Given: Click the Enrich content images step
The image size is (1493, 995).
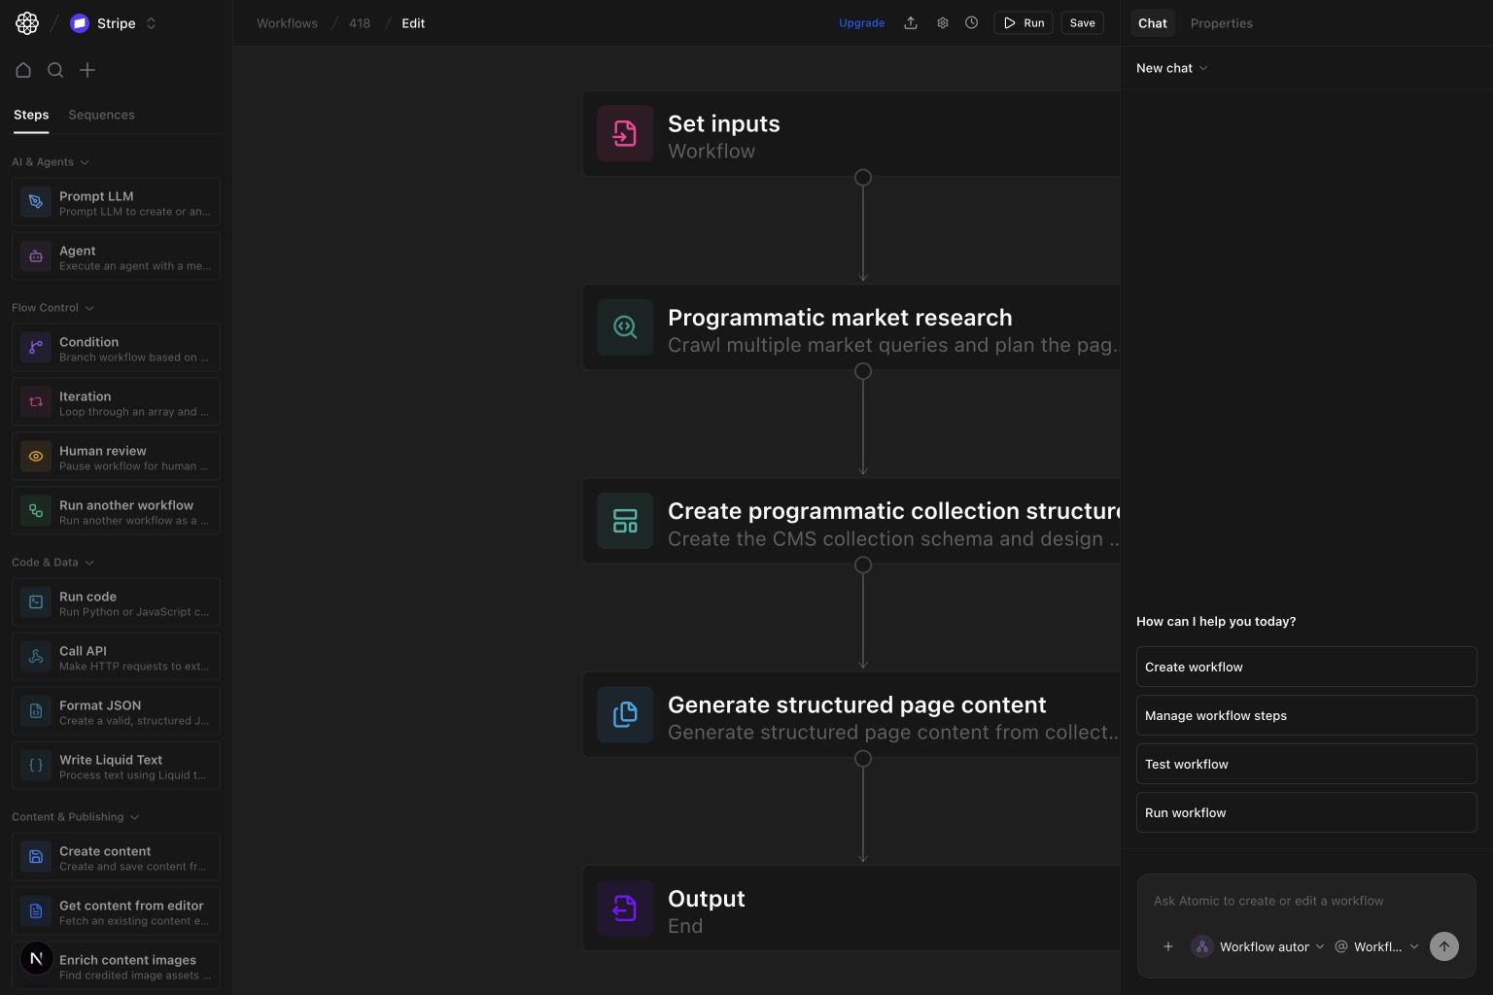Looking at the screenshot, I should [116, 966].
